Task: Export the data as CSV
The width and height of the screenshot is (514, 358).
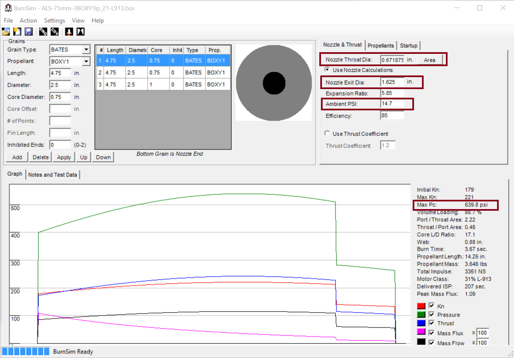Action: tap(54, 32)
